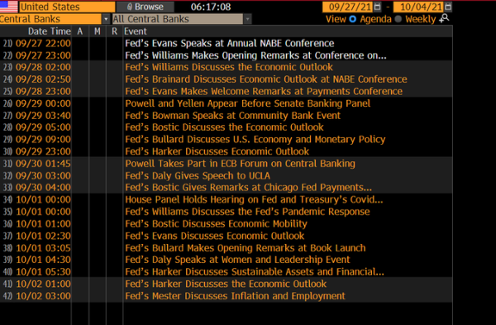This screenshot has width=496, height=325.
Task: Click the 06:17:08 clock display
Action: coord(211,7)
